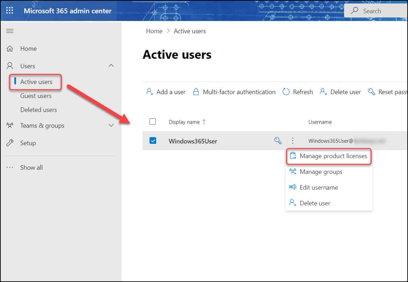Click the Multi-factor authentication lock icon

(x=196, y=92)
